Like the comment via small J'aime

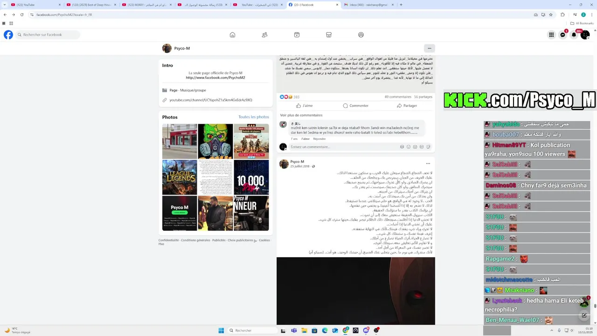click(x=305, y=139)
